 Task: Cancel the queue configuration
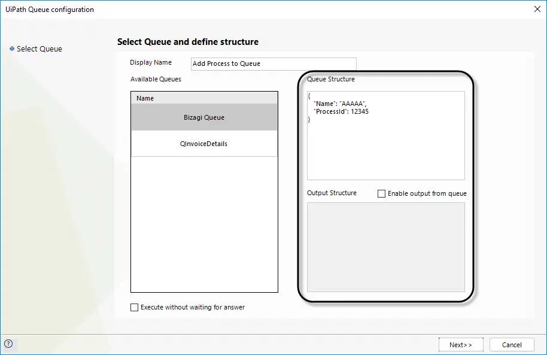(x=512, y=345)
